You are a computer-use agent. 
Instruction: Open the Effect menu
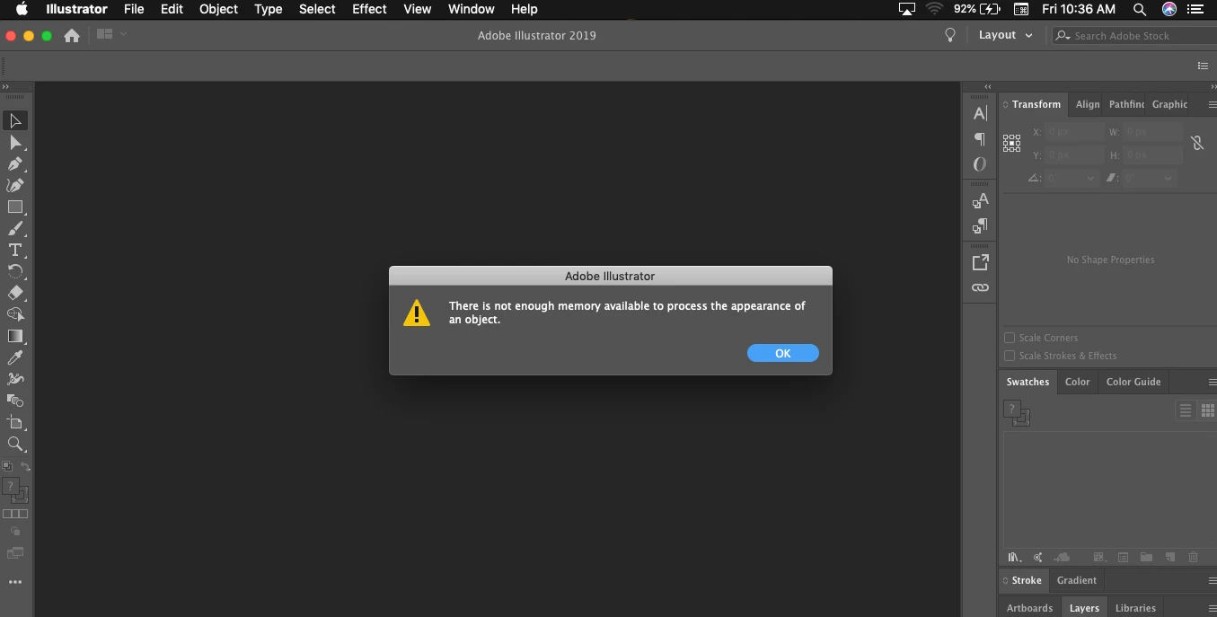(x=369, y=9)
